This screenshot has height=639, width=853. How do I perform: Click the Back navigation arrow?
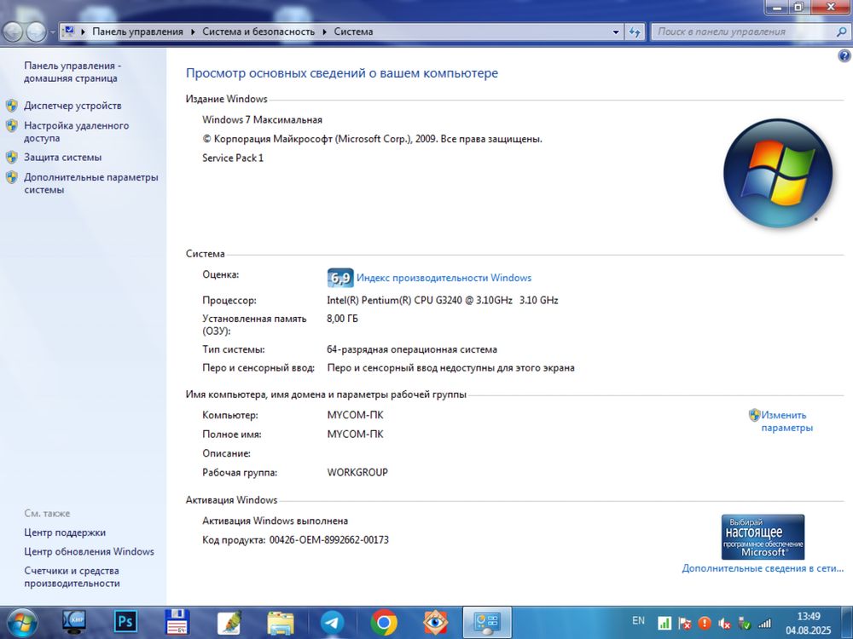12,32
